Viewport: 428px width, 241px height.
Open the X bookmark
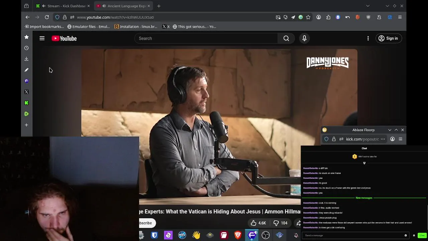tap(166, 26)
